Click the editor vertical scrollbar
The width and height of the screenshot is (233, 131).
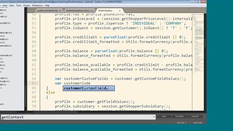click(x=205, y=43)
